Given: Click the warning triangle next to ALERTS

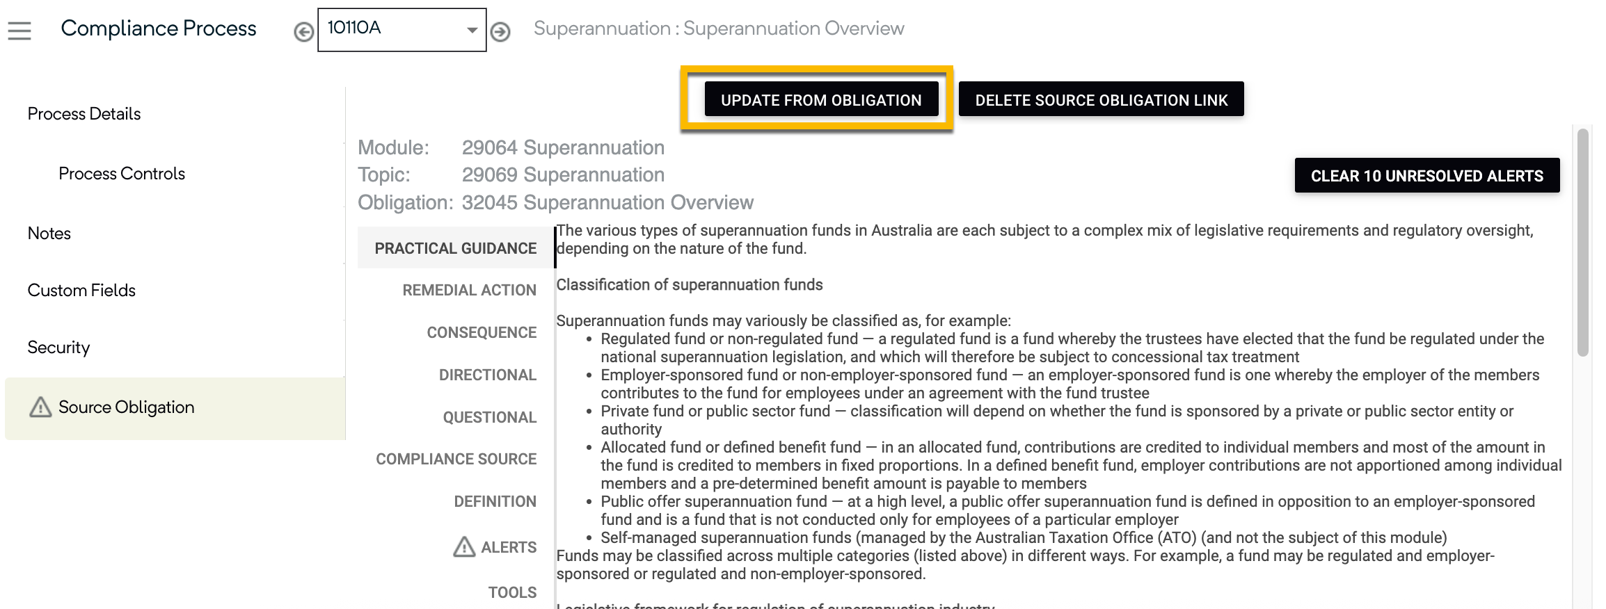Looking at the screenshot, I should (464, 547).
